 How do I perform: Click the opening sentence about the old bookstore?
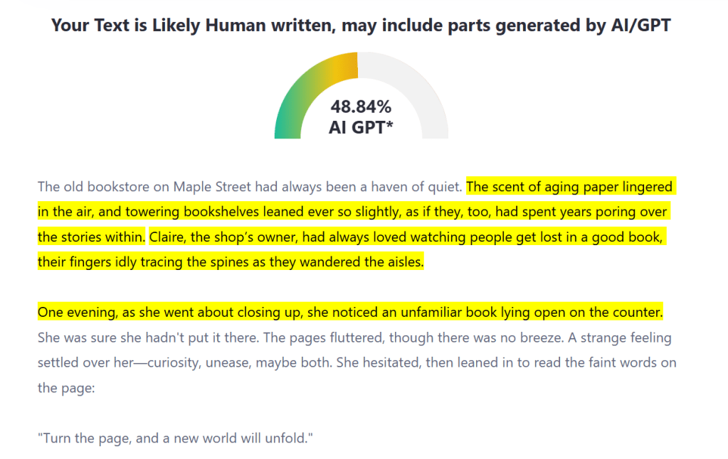coord(250,188)
